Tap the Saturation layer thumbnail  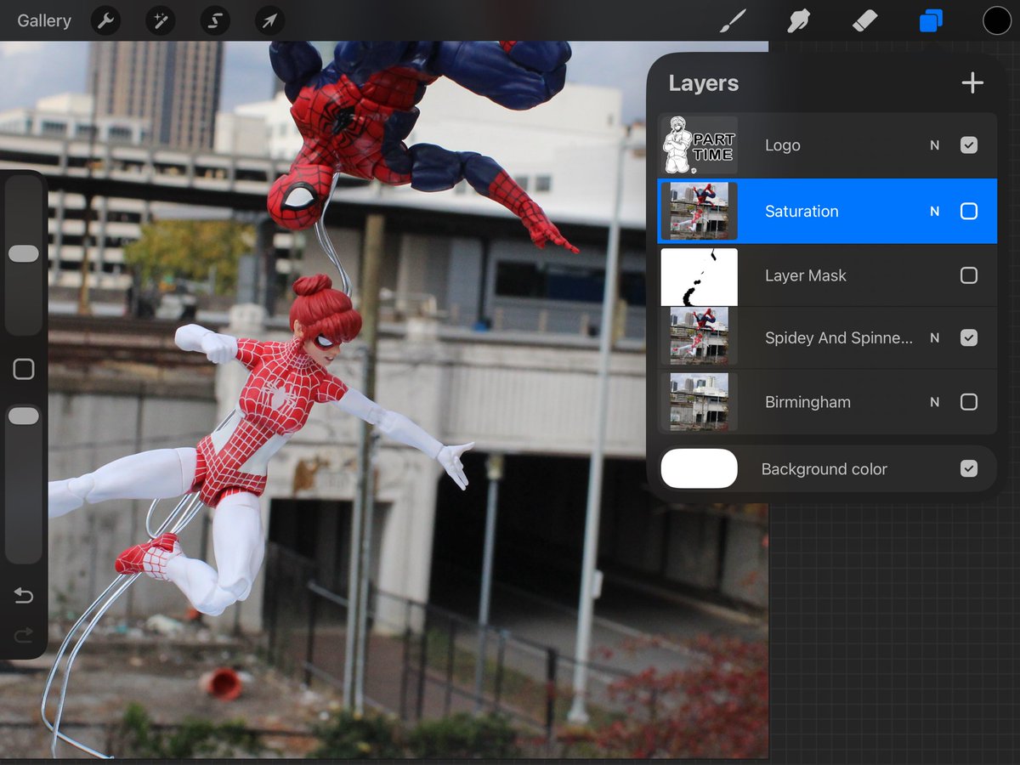click(700, 211)
